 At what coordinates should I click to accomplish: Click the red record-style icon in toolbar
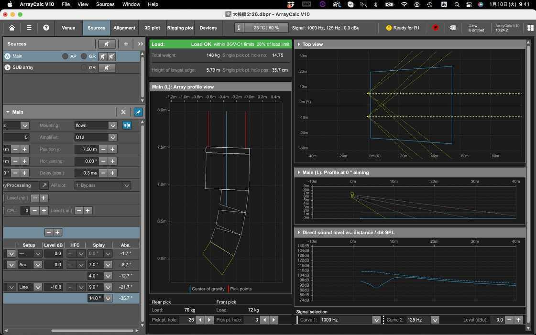pos(436,28)
